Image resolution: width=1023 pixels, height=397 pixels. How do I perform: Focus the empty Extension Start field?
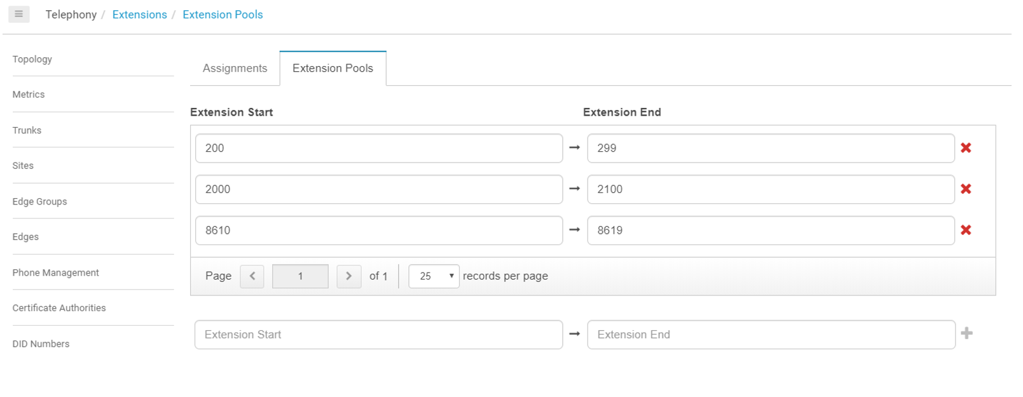378,335
